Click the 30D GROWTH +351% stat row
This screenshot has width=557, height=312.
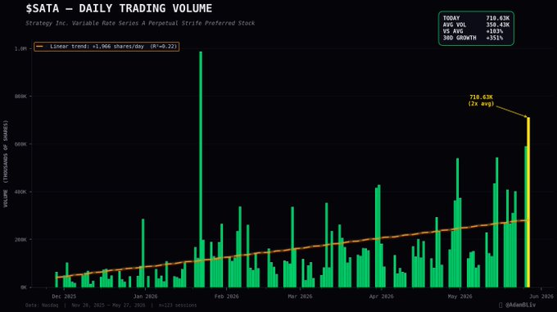(473, 38)
